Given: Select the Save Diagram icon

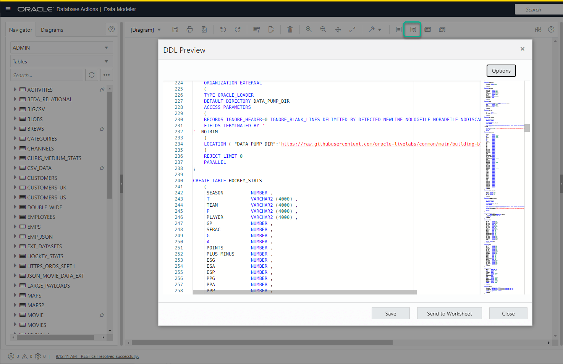Looking at the screenshot, I should [175, 29].
